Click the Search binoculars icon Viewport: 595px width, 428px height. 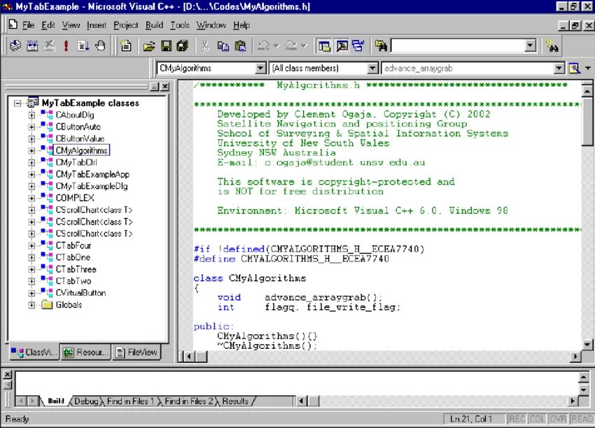tap(552, 46)
